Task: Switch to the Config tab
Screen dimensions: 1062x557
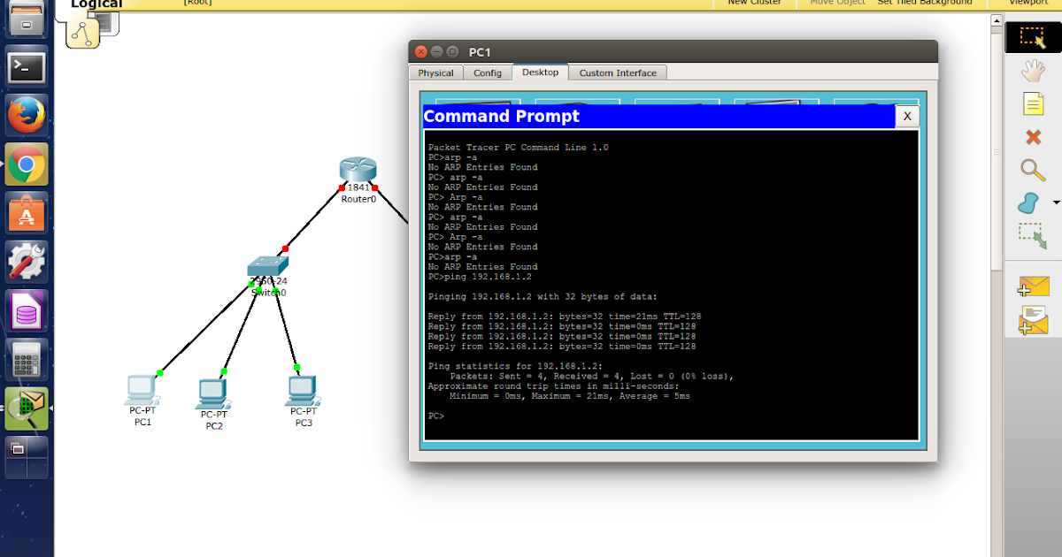Action: pos(487,72)
